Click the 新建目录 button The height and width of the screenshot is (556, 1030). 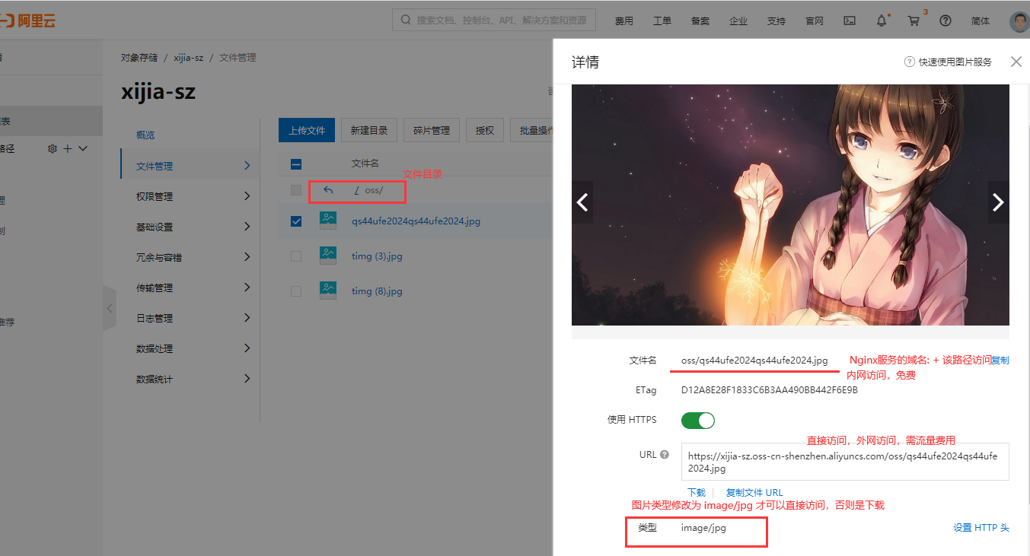[369, 130]
